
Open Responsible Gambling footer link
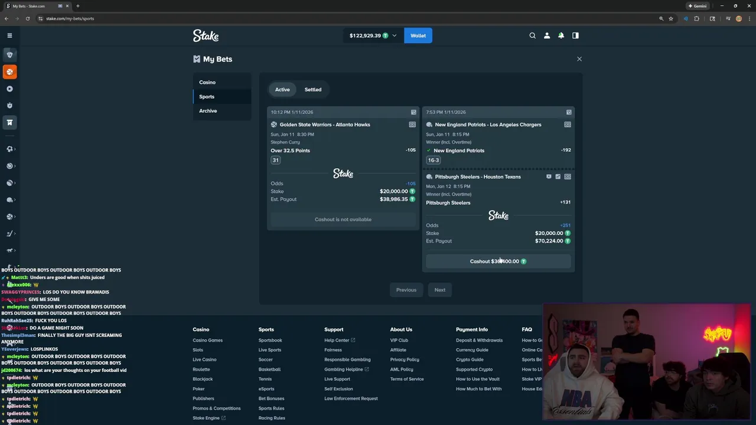pyautogui.click(x=347, y=359)
